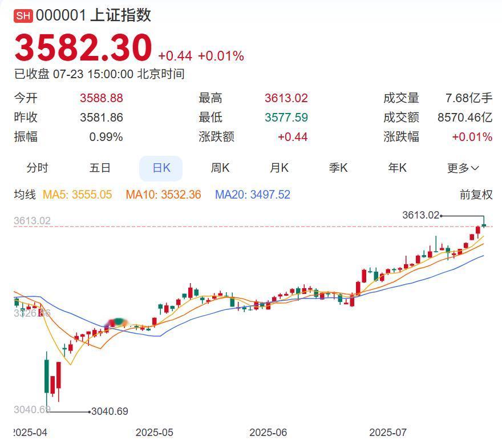Switch to the 五日 chart tab
This screenshot has height=440, width=502.
pyautogui.click(x=100, y=168)
